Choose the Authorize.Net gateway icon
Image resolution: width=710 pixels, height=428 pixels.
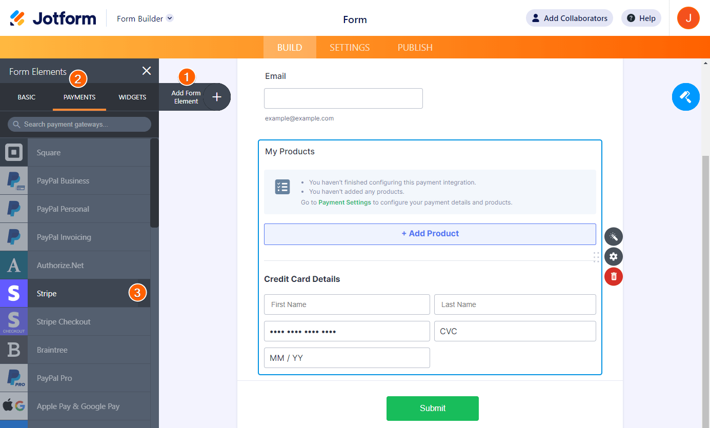coord(14,265)
